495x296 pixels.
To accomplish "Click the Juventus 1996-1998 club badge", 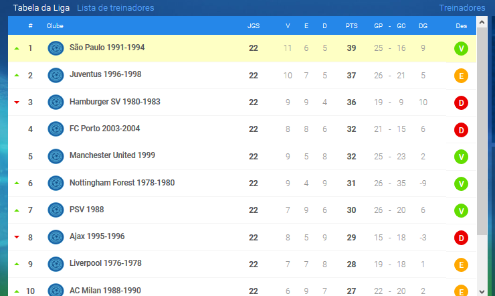I will 56,76.
